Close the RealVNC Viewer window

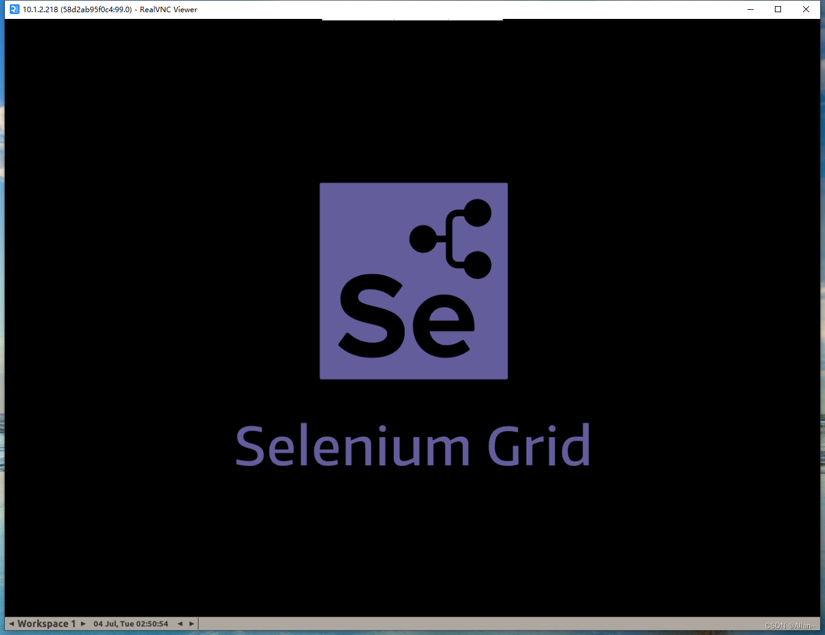coord(806,9)
